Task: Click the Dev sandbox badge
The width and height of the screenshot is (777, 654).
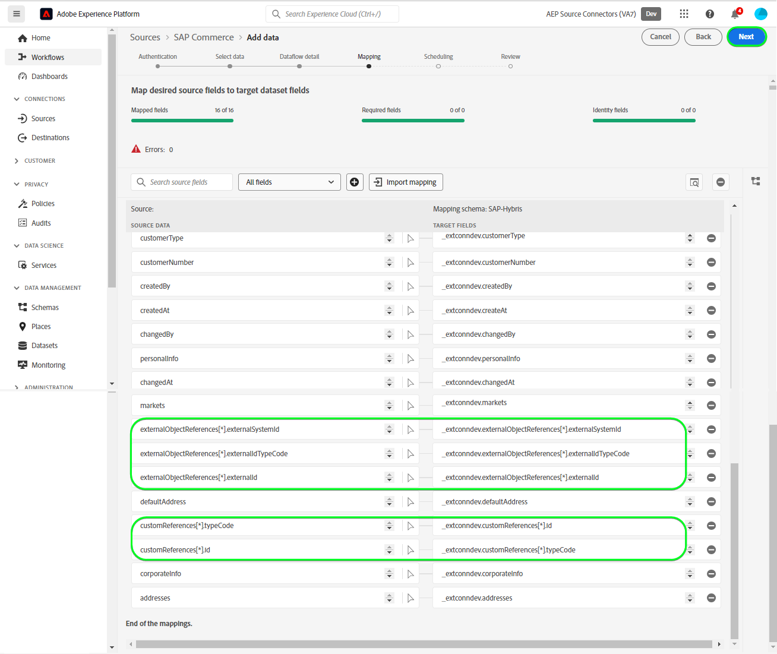Action: pyautogui.click(x=651, y=14)
